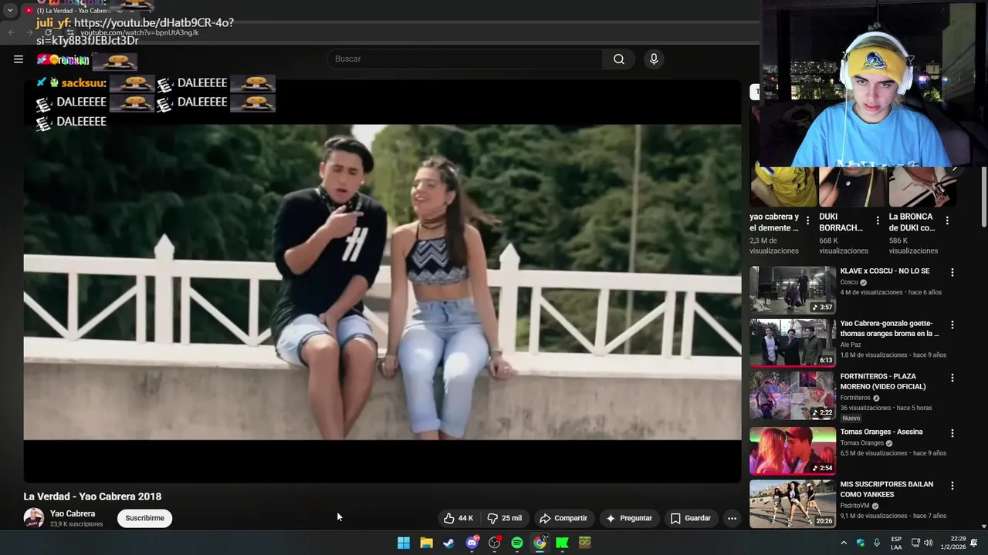Click the Chrome address bar URL
988x555 pixels.
coord(140,32)
